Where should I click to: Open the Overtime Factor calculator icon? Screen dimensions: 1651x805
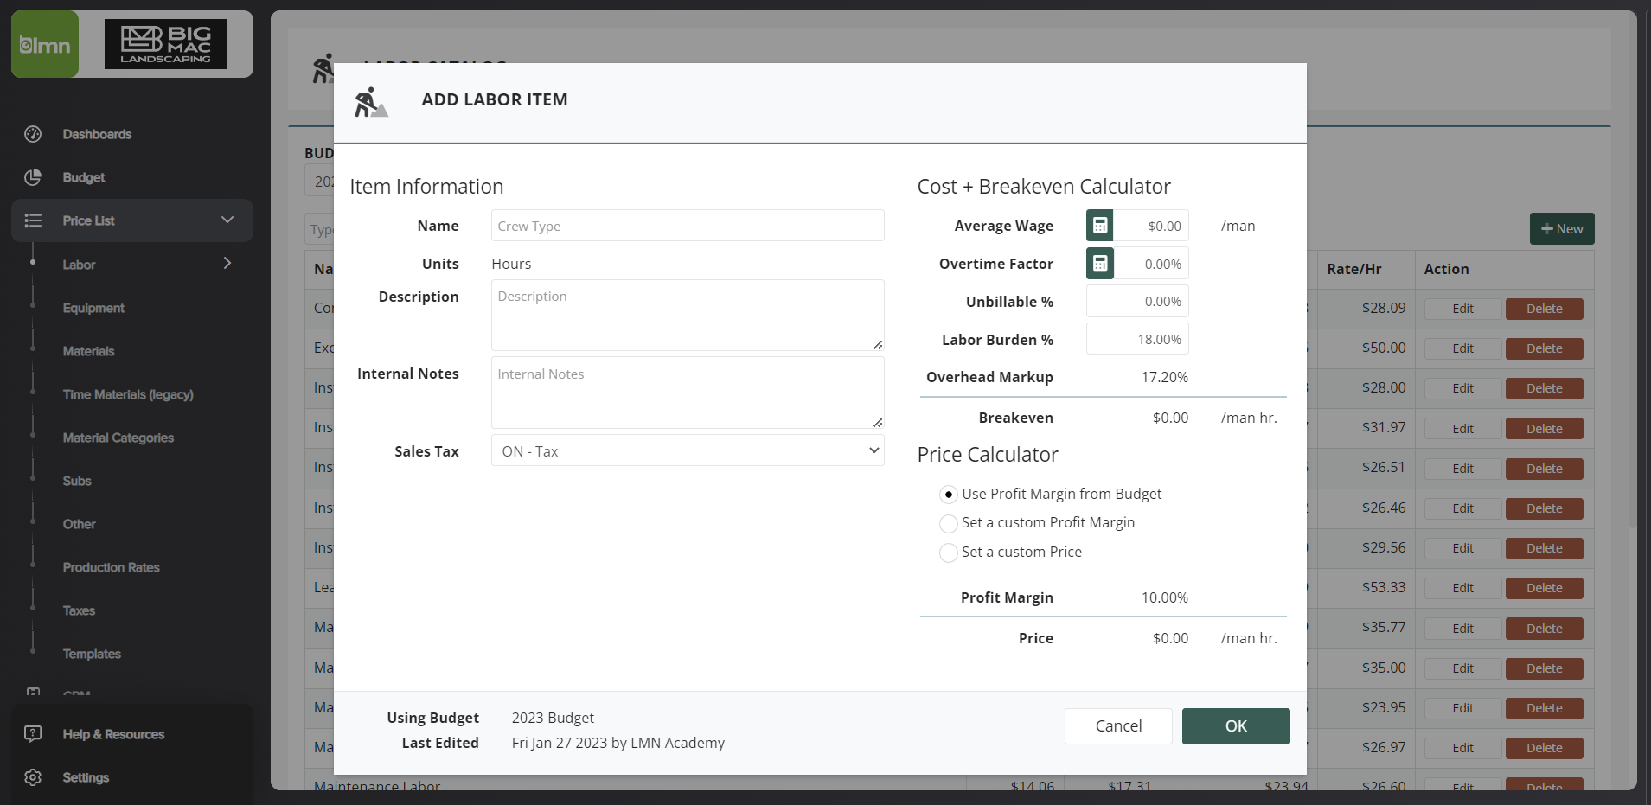(x=1100, y=264)
